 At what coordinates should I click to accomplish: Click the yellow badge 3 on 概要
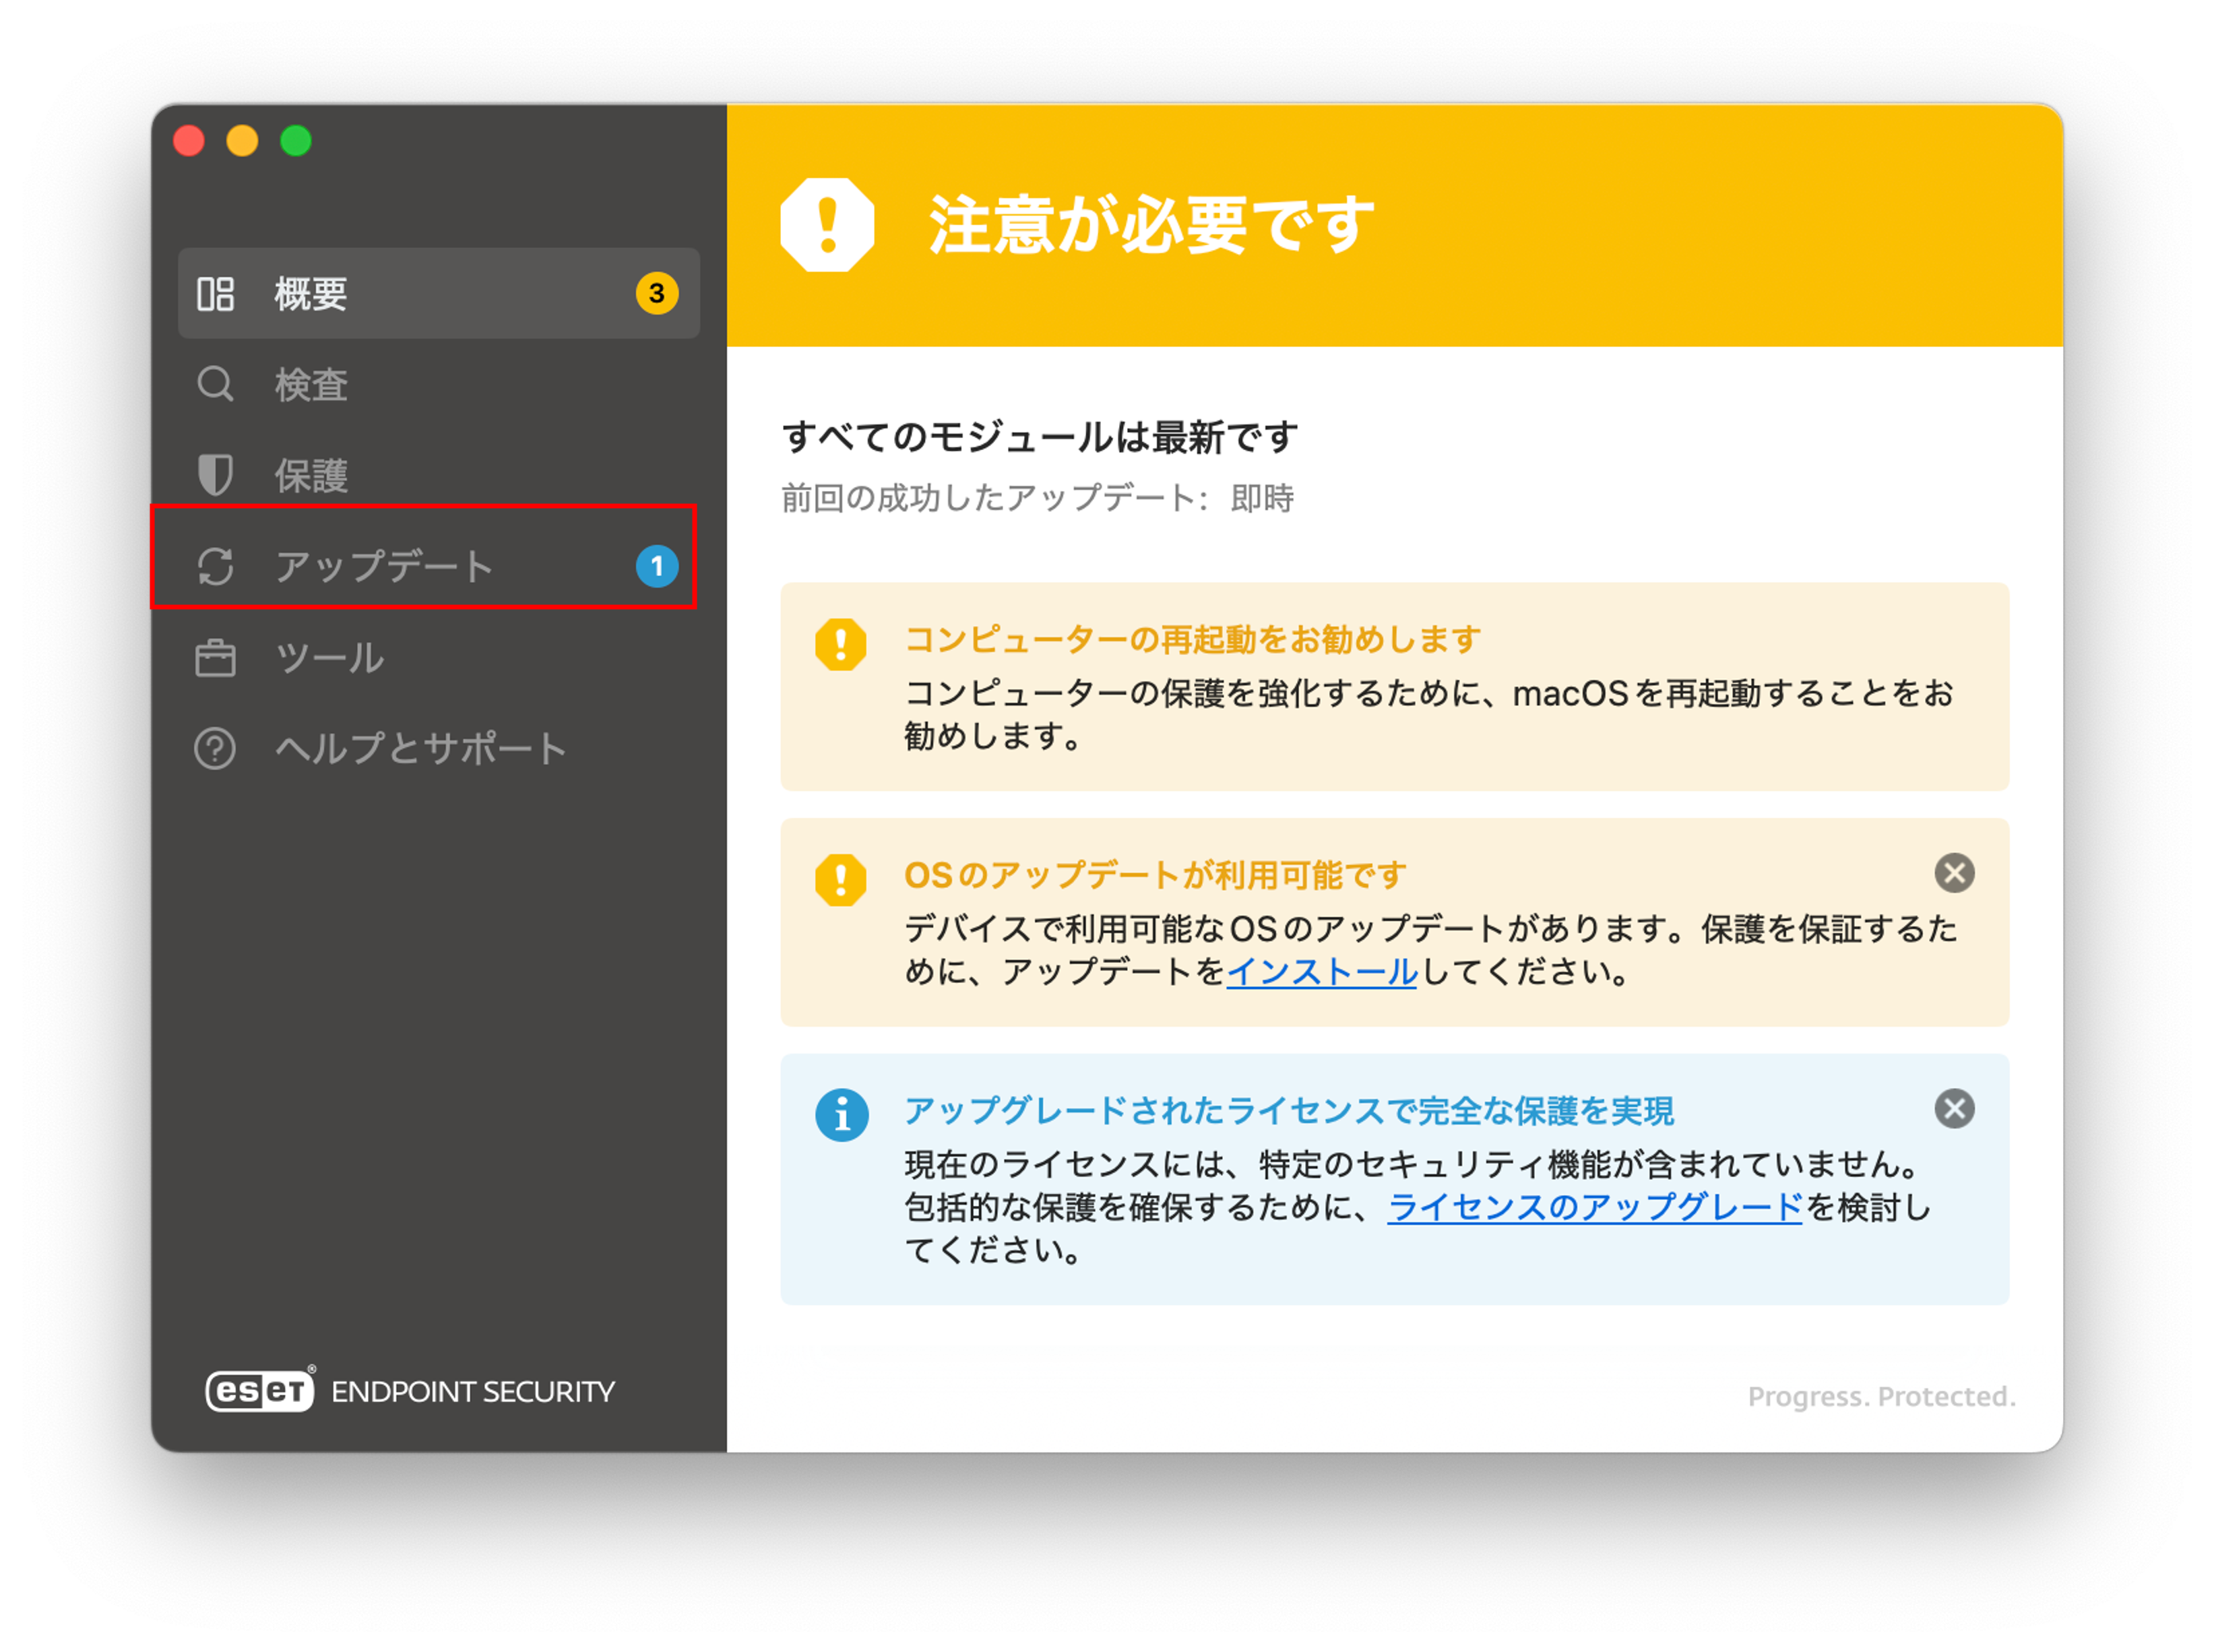[x=657, y=293]
